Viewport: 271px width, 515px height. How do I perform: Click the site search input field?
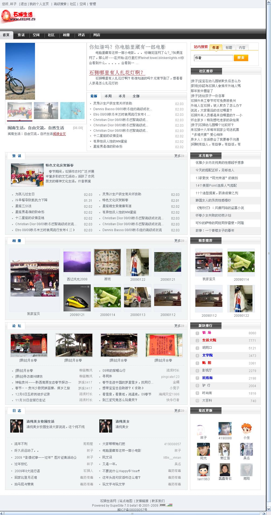(213, 58)
